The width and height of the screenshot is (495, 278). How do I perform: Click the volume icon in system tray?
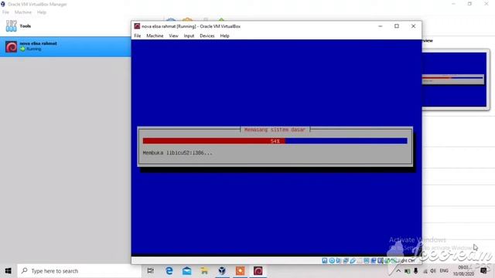click(x=433, y=271)
